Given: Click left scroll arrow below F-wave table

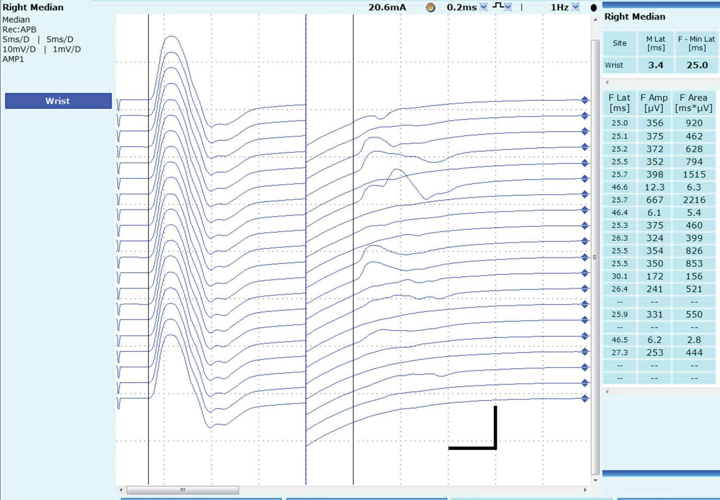Looking at the screenshot, I should [x=607, y=391].
